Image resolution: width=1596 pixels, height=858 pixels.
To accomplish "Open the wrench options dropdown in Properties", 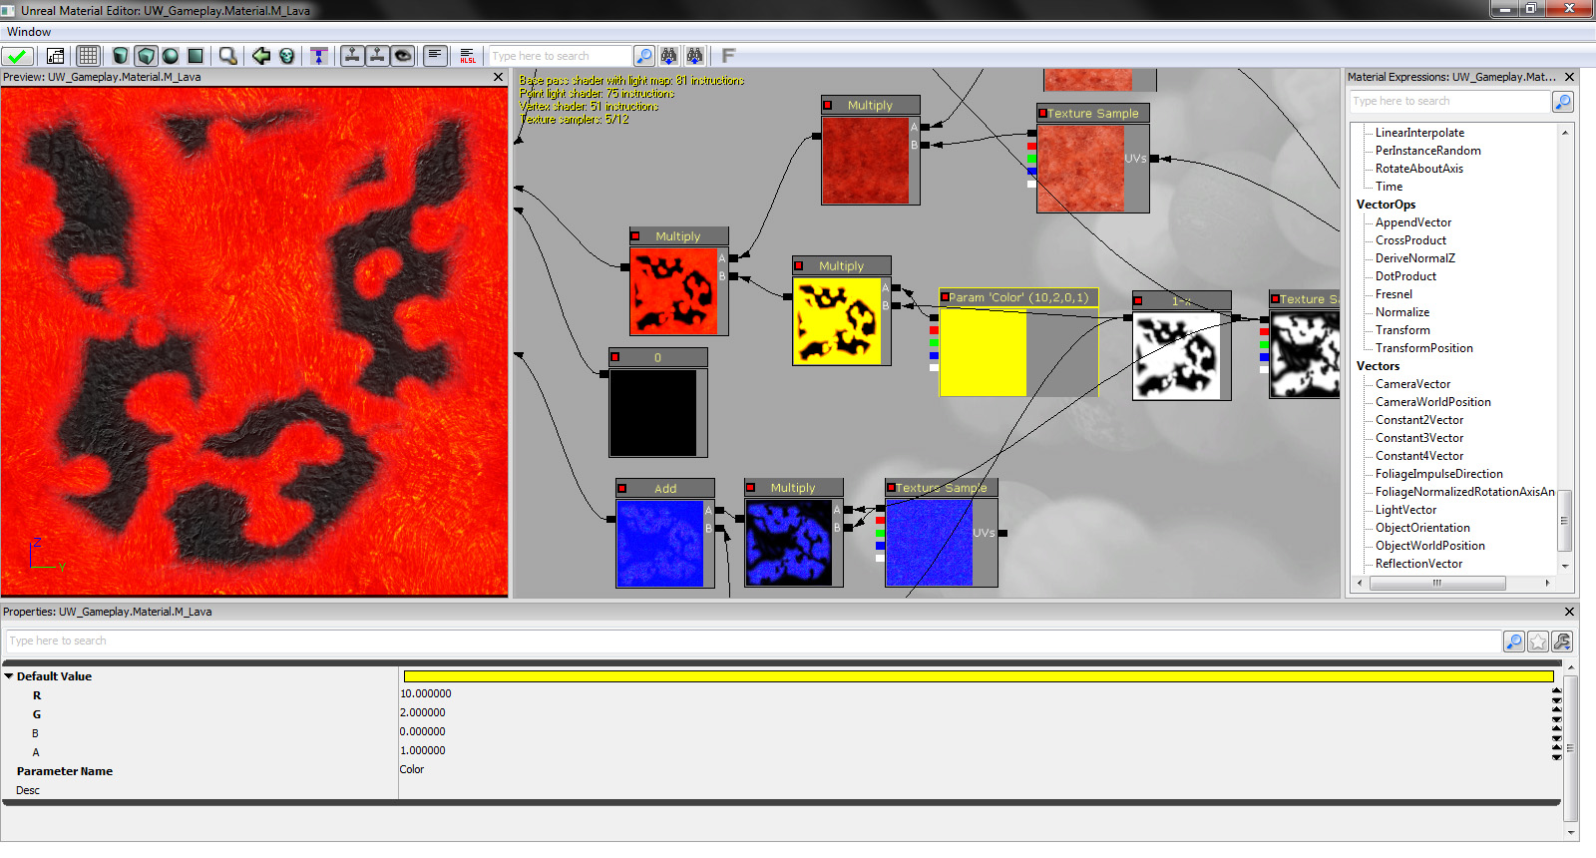I will pyautogui.click(x=1562, y=642).
